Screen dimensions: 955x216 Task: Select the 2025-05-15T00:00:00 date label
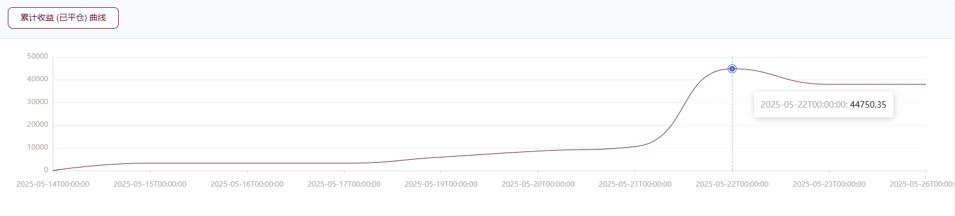click(150, 184)
